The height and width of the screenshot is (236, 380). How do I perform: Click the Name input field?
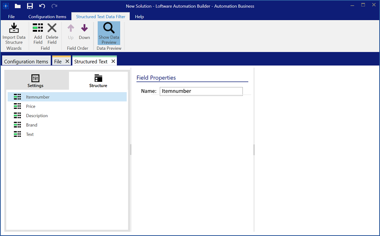coord(201,91)
